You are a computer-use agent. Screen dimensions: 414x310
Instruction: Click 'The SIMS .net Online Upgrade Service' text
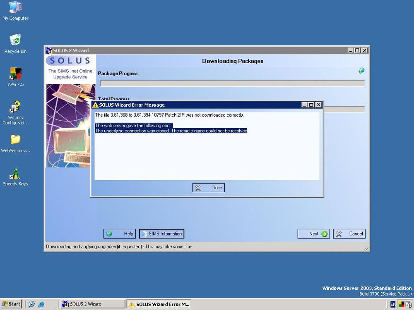[x=70, y=74]
